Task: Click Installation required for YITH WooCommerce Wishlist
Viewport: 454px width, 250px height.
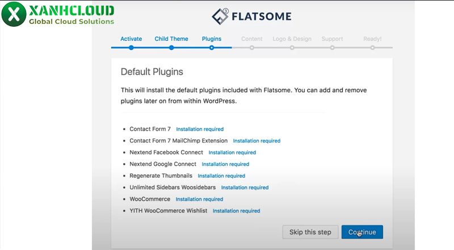Action: tap(236, 211)
